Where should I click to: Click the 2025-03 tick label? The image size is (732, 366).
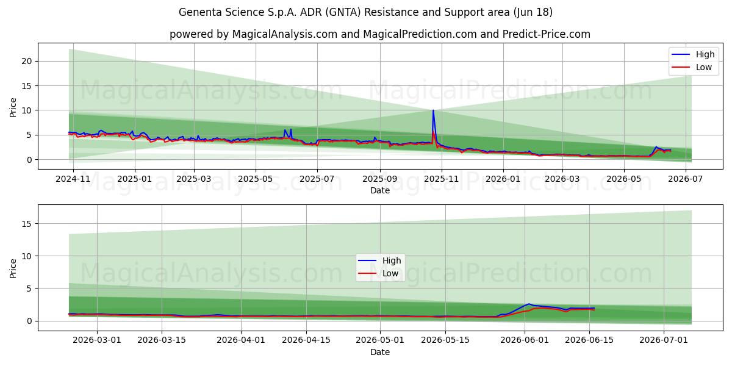tap(194, 179)
